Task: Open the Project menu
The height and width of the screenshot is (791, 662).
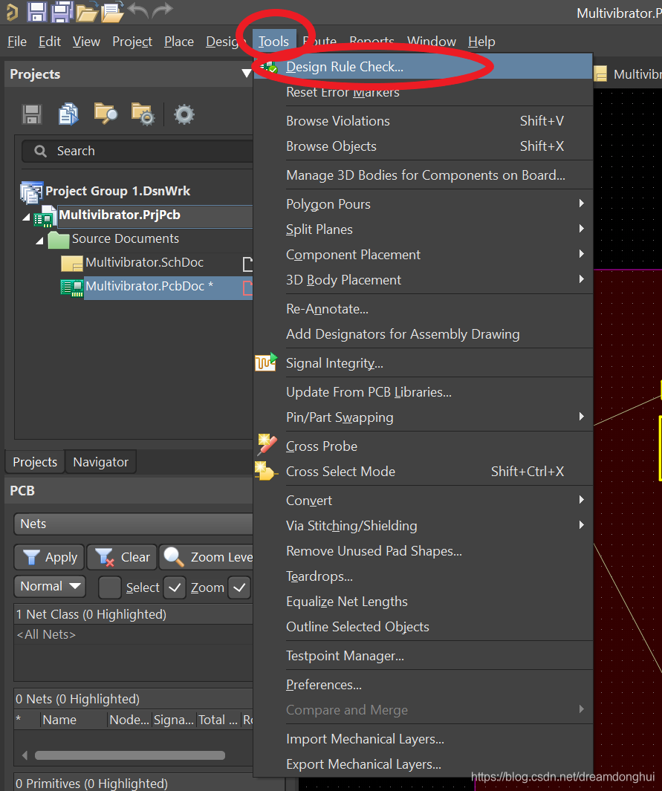Action: click(132, 42)
